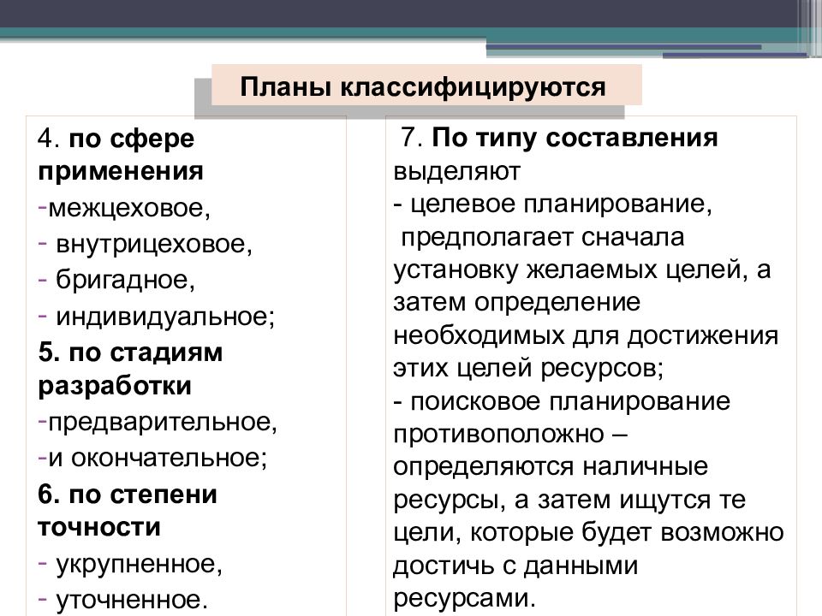The width and height of the screenshot is (822, 616).
Task: Select line '- целевое планирование,'
Action: point(553,204)
